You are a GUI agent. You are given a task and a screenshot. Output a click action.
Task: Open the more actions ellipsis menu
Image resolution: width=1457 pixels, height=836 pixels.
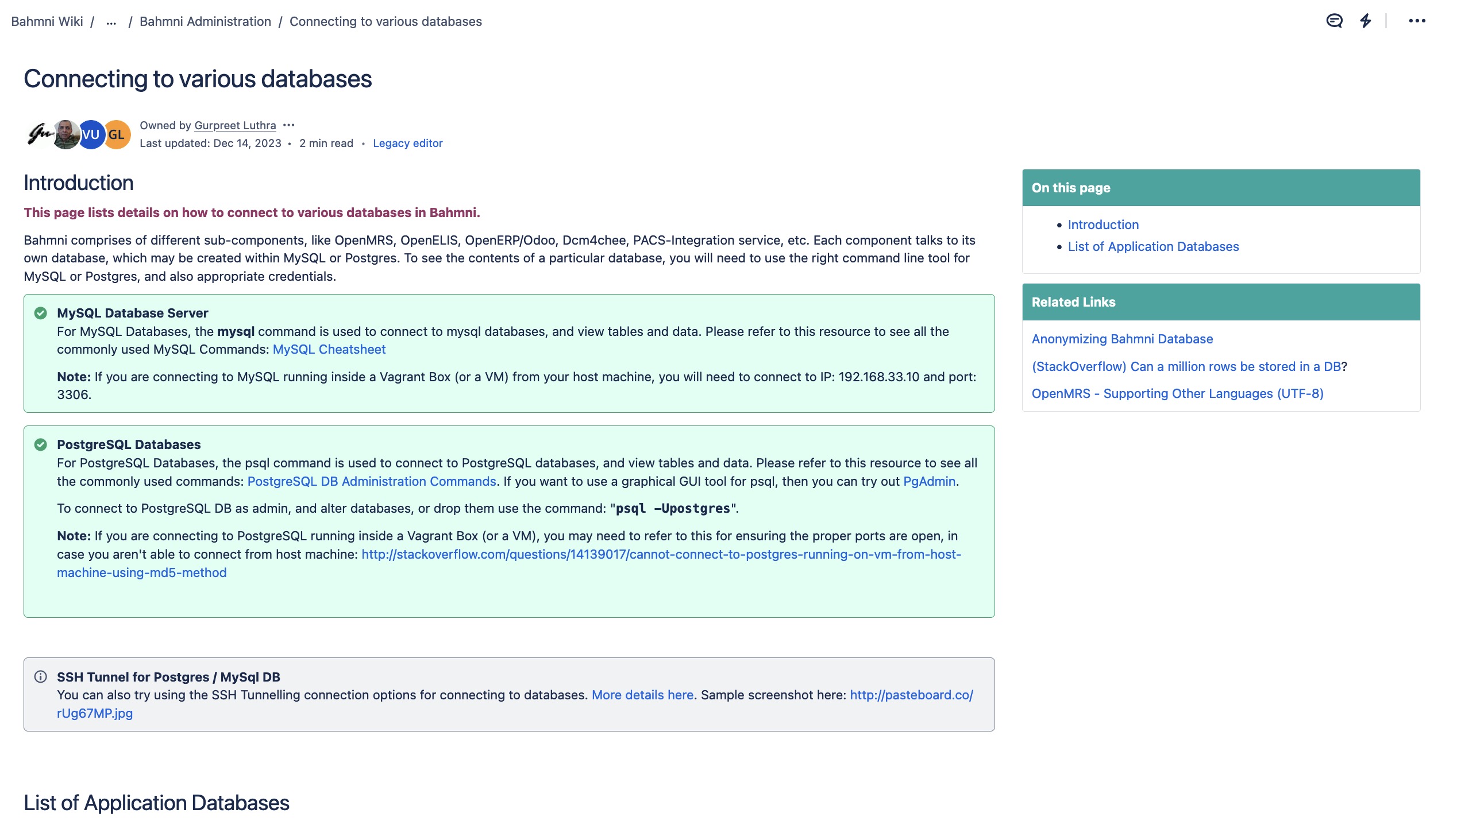(1417, 21)
